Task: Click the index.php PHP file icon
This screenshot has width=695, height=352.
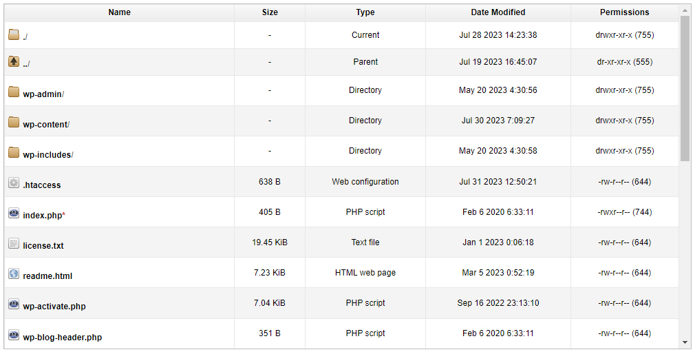Action: click(x=14, y=213)
